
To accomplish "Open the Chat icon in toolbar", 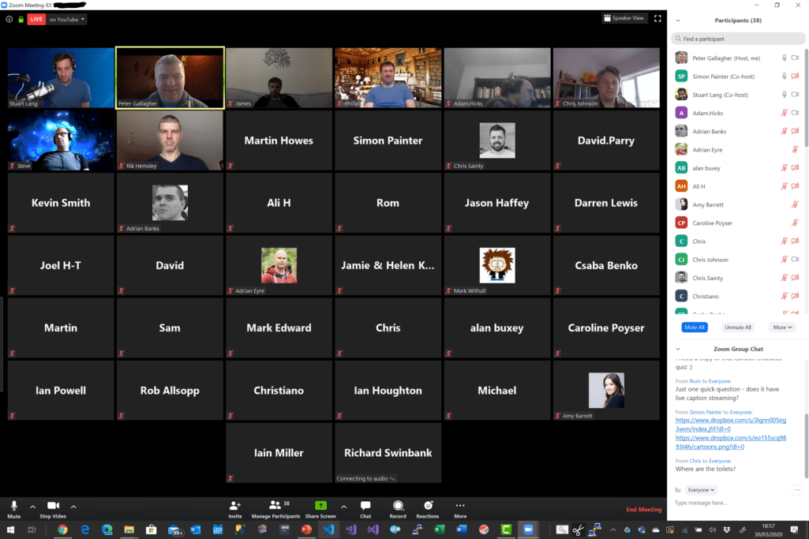I will [x=365, y=505].
